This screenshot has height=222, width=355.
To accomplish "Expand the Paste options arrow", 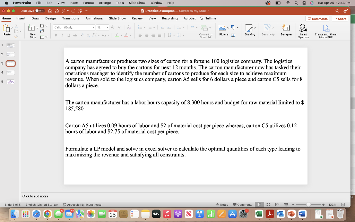I will tap(11, 28).
